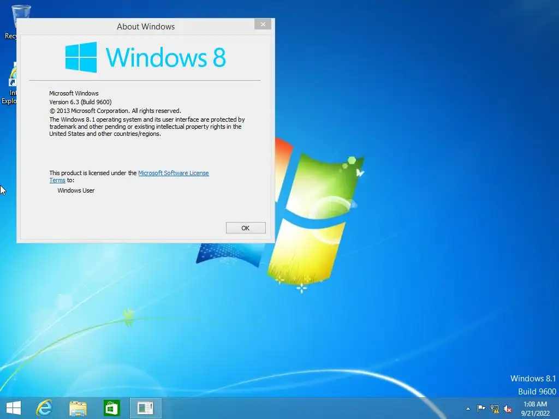This screenshot has width=559, height=419.
Task: Open the network status tray icon
Action: [495, 409]
